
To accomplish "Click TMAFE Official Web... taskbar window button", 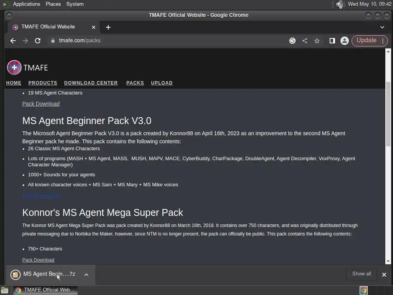I will (x=45, y=290).
